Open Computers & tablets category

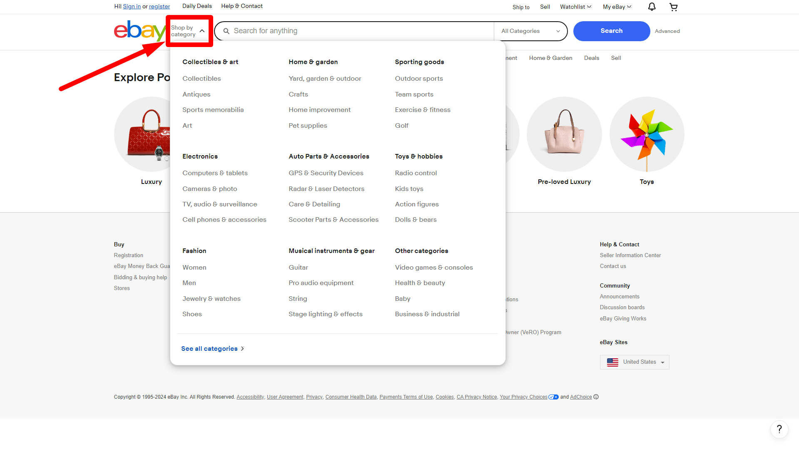(x=215, y=173)
